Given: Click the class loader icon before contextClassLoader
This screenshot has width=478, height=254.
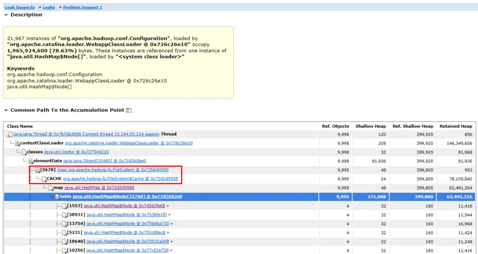Looking at the screenshot, I should (17, 143).
